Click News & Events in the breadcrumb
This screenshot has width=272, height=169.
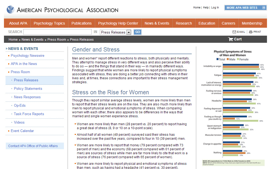(x=32, y=40)
